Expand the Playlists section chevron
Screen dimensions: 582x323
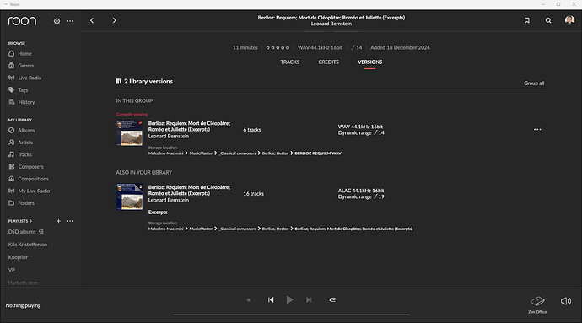(x=30, y=221)
